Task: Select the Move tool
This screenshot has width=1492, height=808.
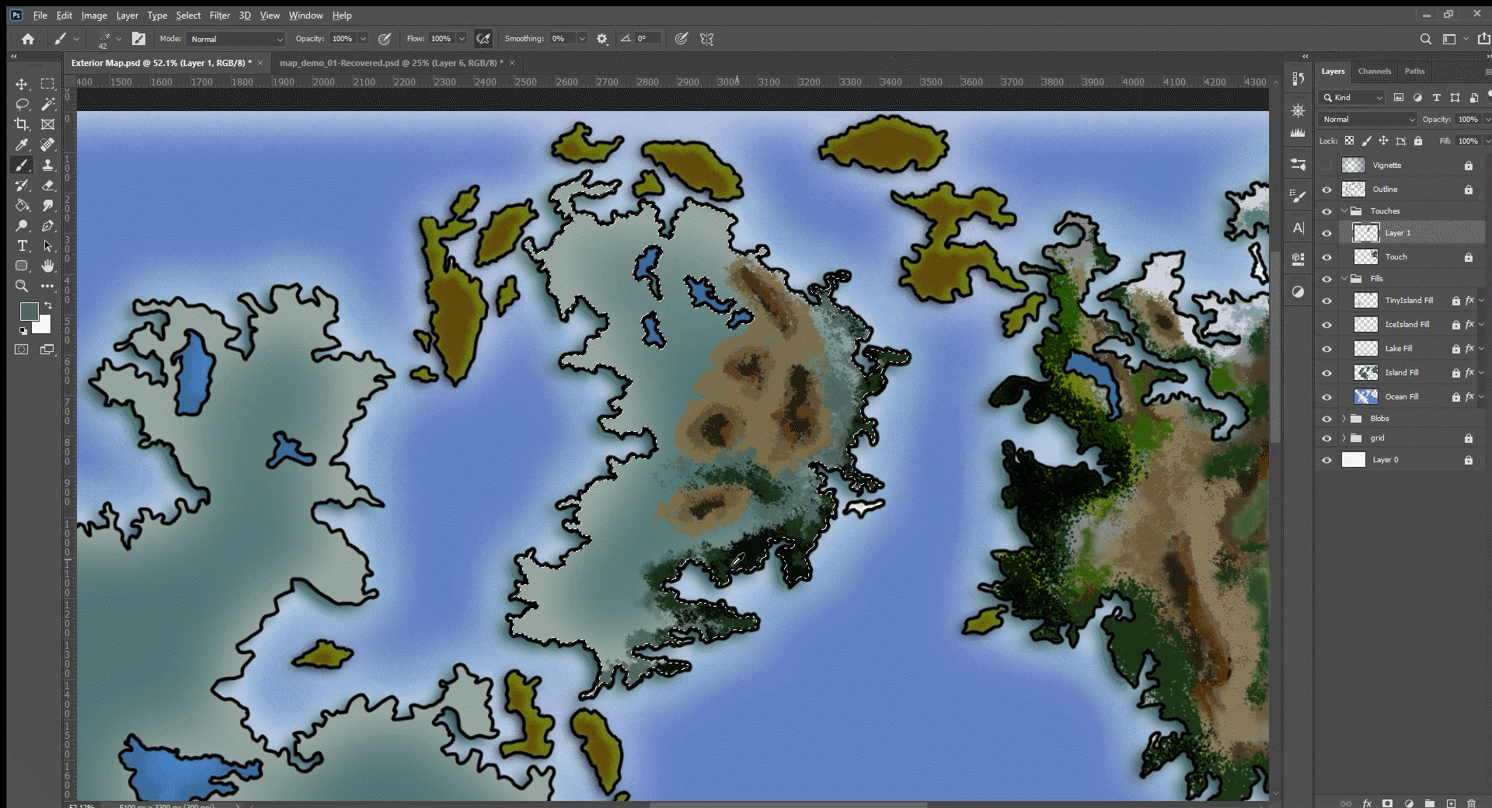Action: point(23,83)
